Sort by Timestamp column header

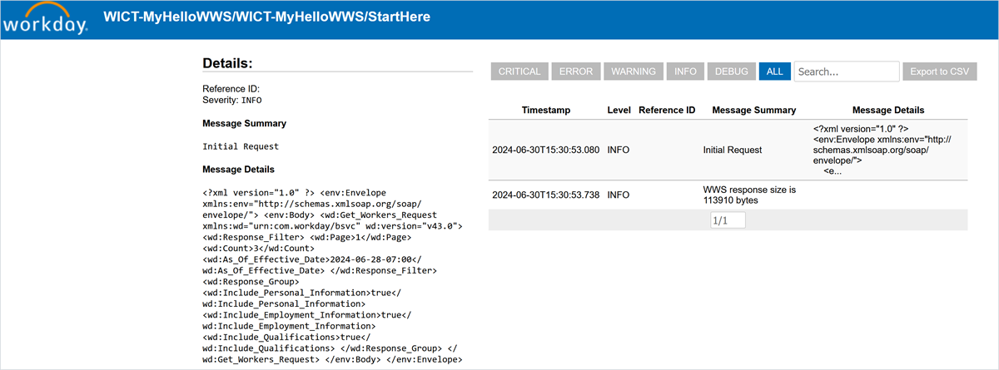point(546,110)
